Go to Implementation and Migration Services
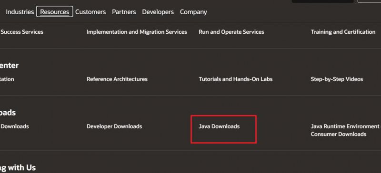Viewport: 381px width, 173px height. (137, 32)
